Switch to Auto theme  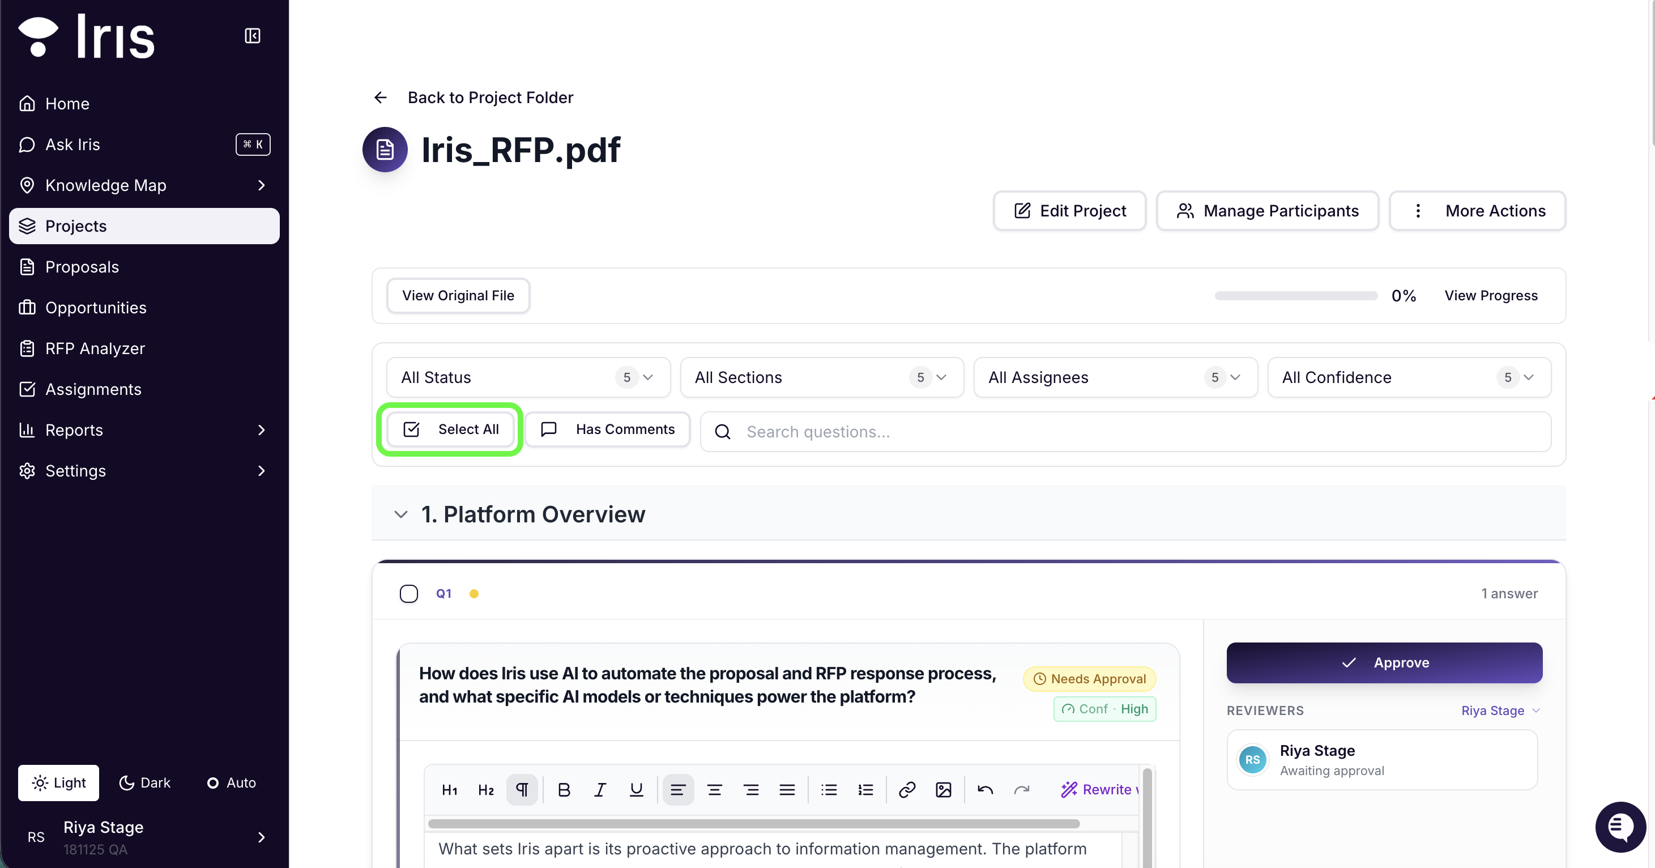pos(231,782)
